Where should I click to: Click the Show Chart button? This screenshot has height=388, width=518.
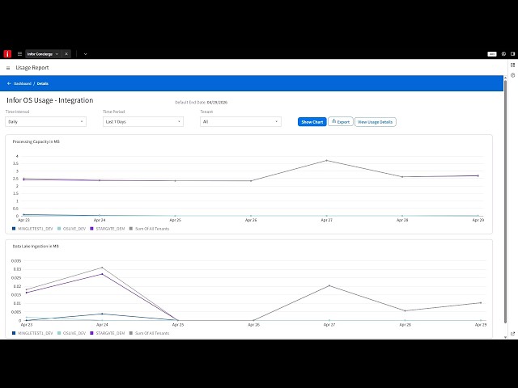point(312,122)
